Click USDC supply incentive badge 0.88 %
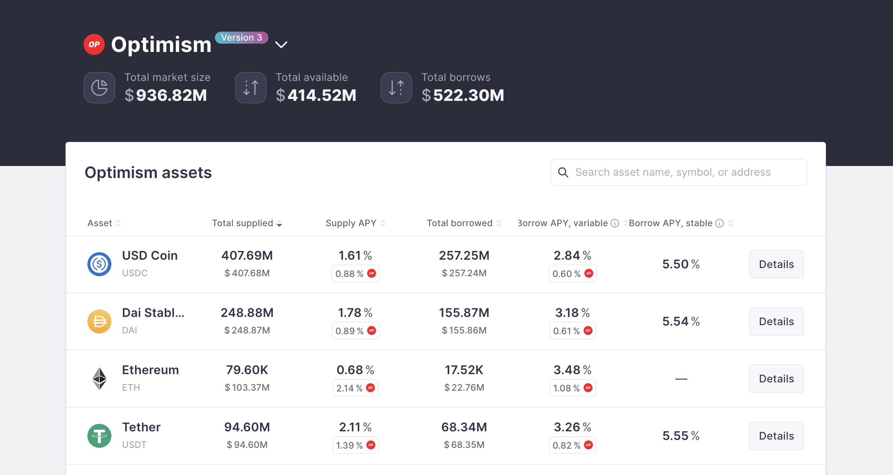 click(x=355, y=274)
